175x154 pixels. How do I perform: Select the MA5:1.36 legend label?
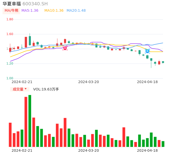pos(30,11)
